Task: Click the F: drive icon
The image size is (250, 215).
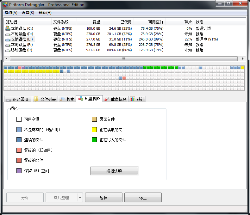Action: [x=8, y=45]
